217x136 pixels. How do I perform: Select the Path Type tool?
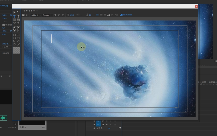pyautogui.click(x=14, y=23)
